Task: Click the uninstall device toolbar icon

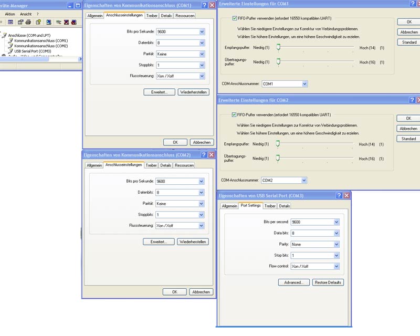Action: [x=66, y=22]
